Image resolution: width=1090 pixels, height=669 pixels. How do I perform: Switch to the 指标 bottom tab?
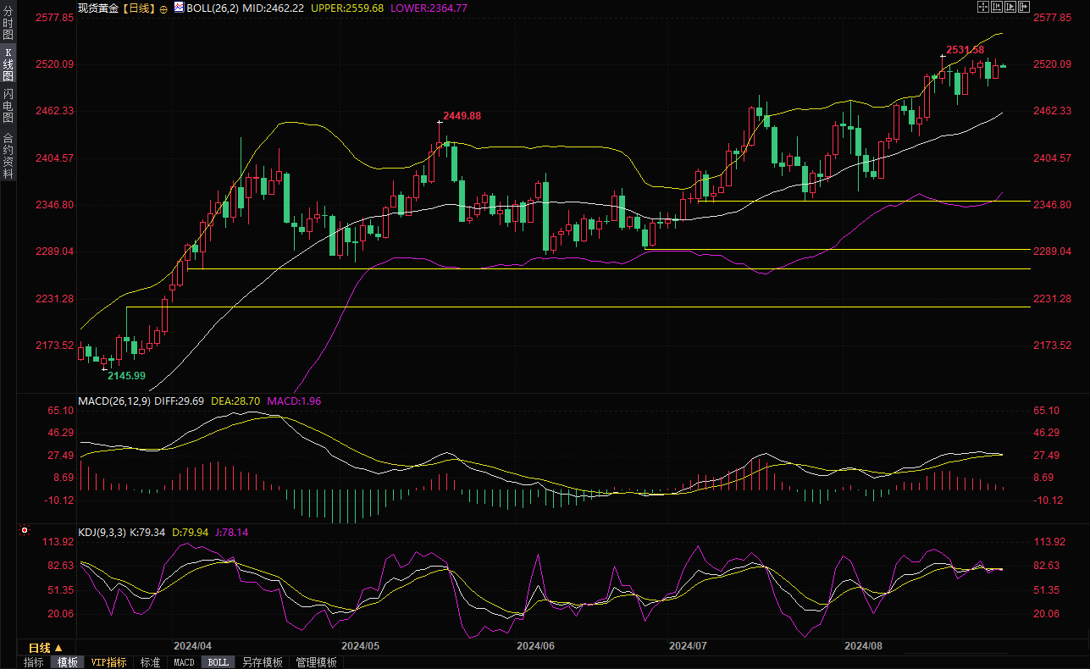click(33, 662)
